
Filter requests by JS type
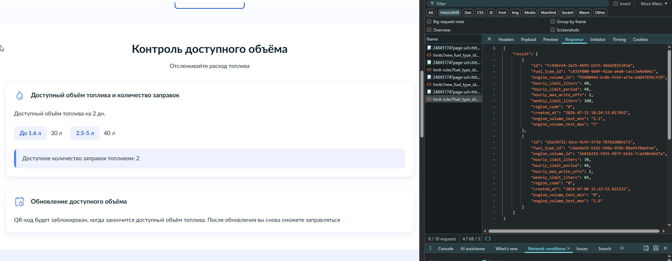[x=491, y=13]
